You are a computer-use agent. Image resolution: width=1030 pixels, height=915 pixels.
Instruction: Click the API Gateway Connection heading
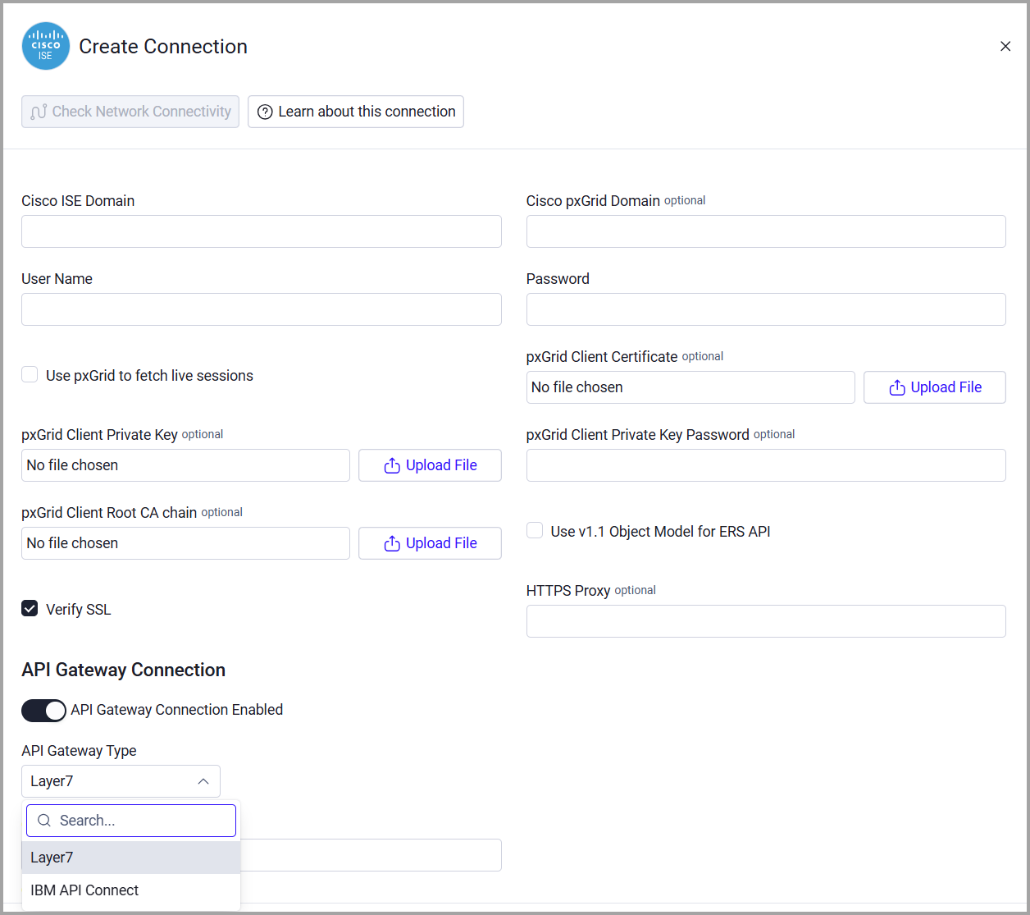(123, 670)
